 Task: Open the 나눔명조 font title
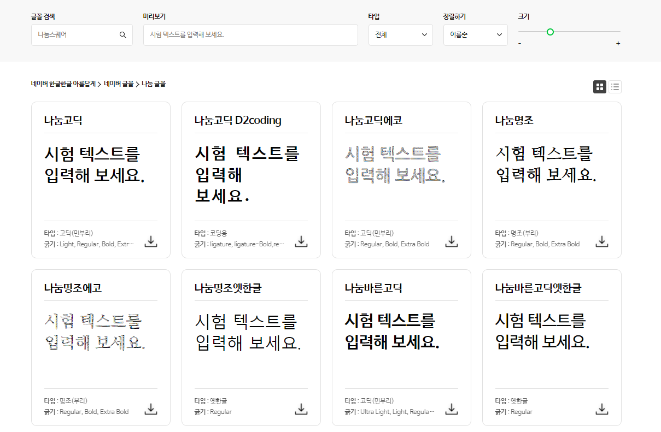click(x=514, y=120)
